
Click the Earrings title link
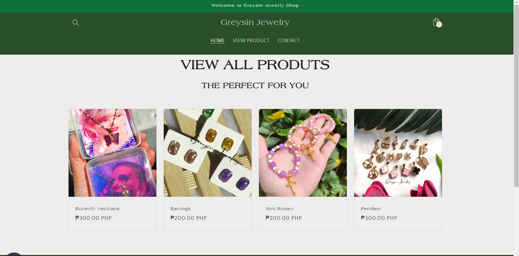(x=180, y=209)
